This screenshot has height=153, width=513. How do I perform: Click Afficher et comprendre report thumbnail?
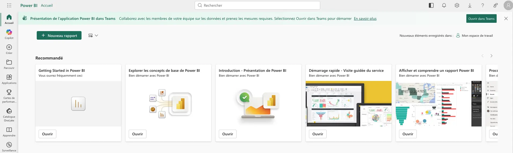point(439,104)
